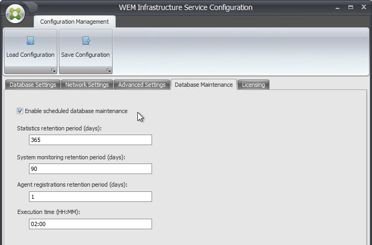Click 'Execution time (HH:MM):' label
The image size is (372, 245).
[x=48, y=212]
